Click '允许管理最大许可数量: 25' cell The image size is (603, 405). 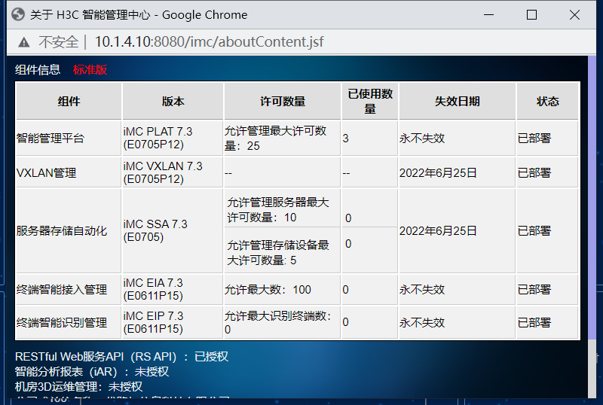coord(282,138)
